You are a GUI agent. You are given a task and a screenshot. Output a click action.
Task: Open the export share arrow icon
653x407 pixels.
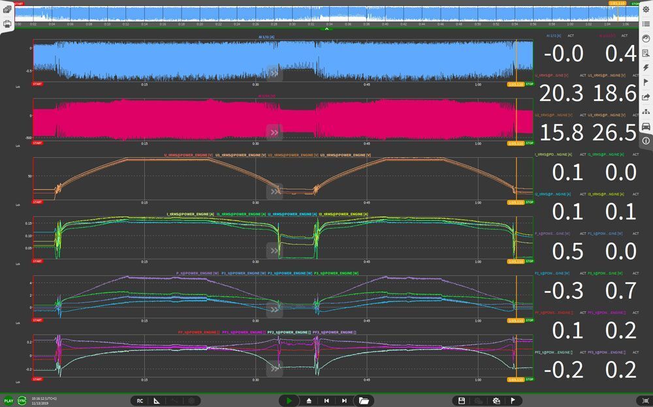(x=645, y=97)
